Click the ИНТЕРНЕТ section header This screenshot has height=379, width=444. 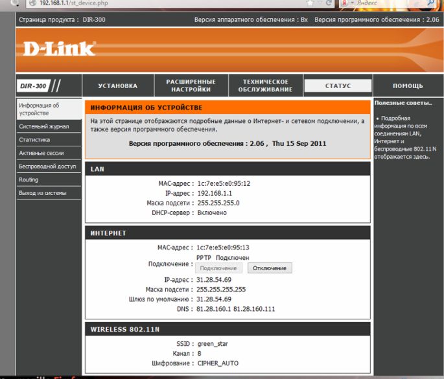coord(228,233)
